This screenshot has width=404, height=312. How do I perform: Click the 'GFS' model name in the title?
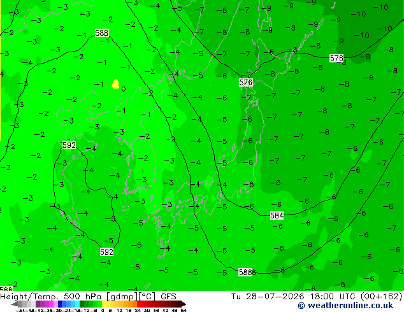click(x=168, y=297)
